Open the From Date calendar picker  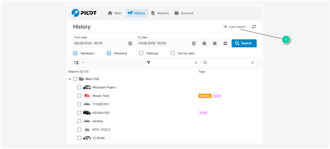pos(130,43)
